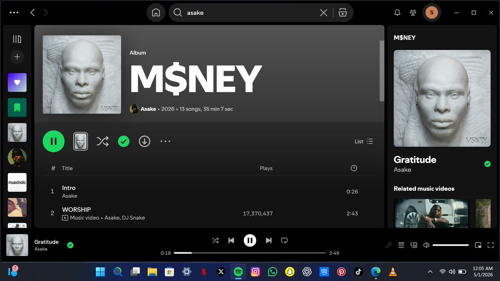Viewport: 500px width, 281px height.
Task: Open more options for M$NEY album
Action: click(x=165, y=141)
